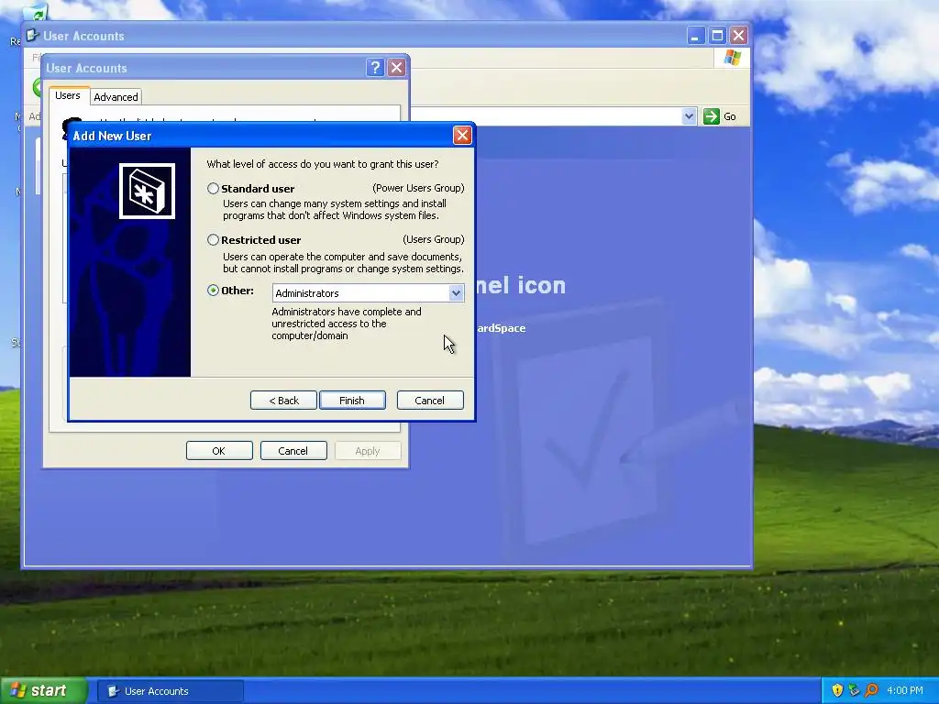
Task: Switch to the Advanced tab
Action: click(116, 97)
